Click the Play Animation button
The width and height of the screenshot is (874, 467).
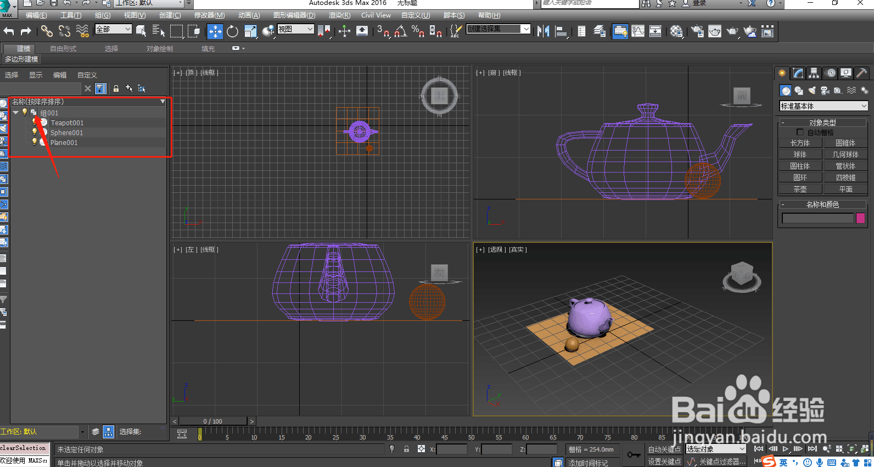click(x=785, y=449)
